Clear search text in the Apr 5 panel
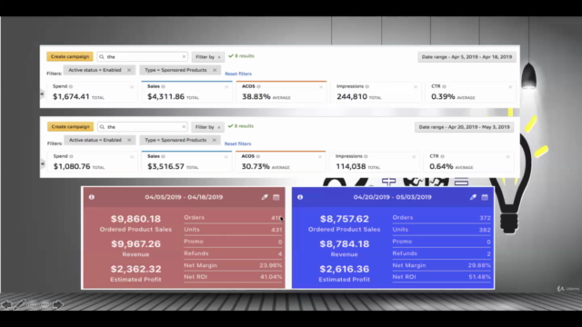The image size is (582, 327). (x=184, y=56)
